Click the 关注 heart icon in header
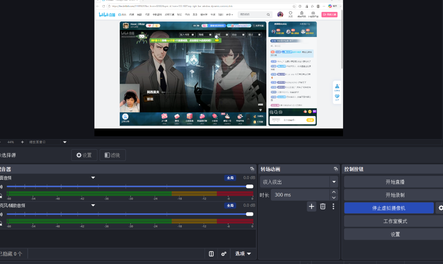443x264 pixels. point(290,14)
